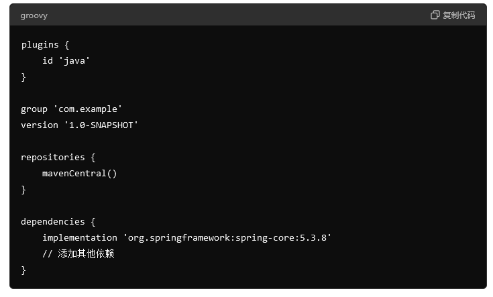This screenshot has width=493, height=297.
Task: Click the final closing brace of dependencies
Action: tap(23, 270)
